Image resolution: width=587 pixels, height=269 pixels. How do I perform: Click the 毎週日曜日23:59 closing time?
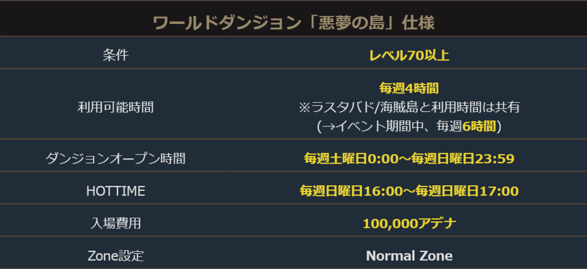coord(462,159)
